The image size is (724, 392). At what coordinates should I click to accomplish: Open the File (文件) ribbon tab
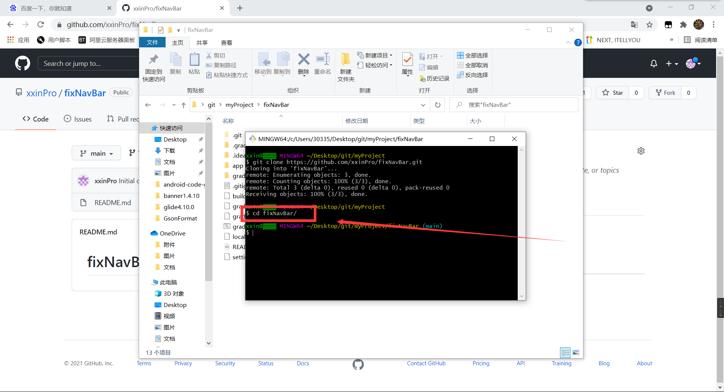[x=152, y=43]
